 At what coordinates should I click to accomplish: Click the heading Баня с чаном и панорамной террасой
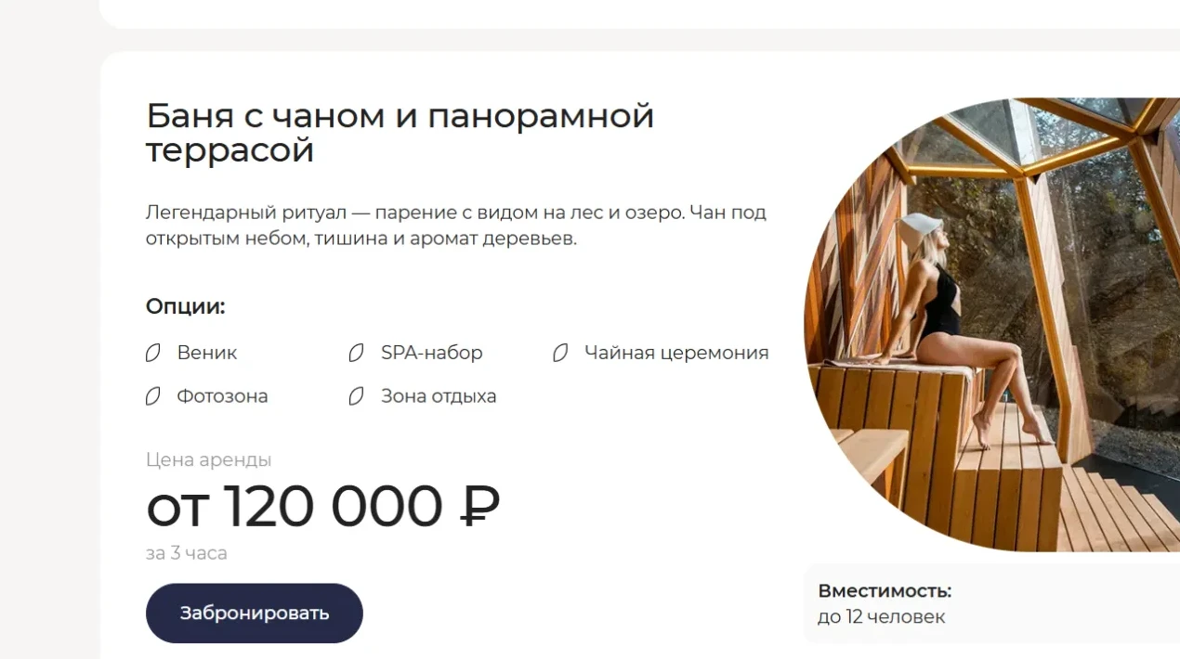pos(400,133)
